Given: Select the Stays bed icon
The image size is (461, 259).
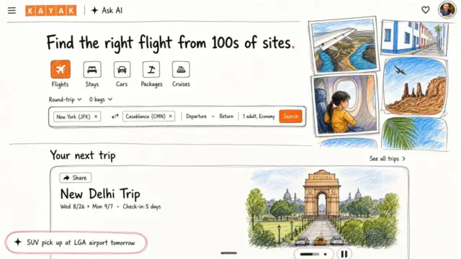Looking at the screenshot, I should coord(92,70).
